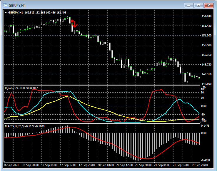Maximize the GBPJPY,H1 chart window
217x171 pixels.
pos(198,5)
